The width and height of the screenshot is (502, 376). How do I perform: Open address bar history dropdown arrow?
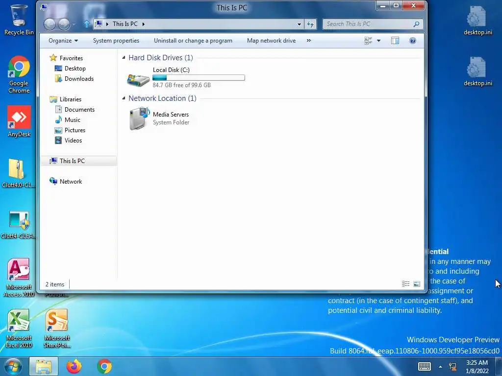(299, 24)
